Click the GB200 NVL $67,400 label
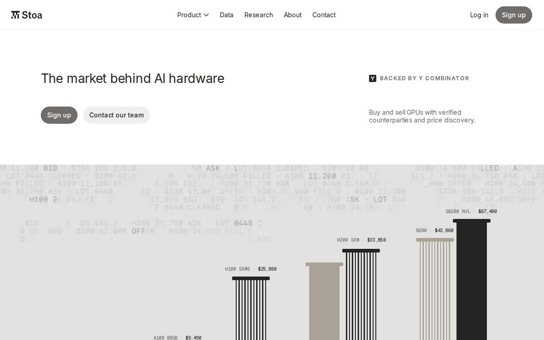Image resolution: width=544 pixels, height=340 pixels. 471,211
